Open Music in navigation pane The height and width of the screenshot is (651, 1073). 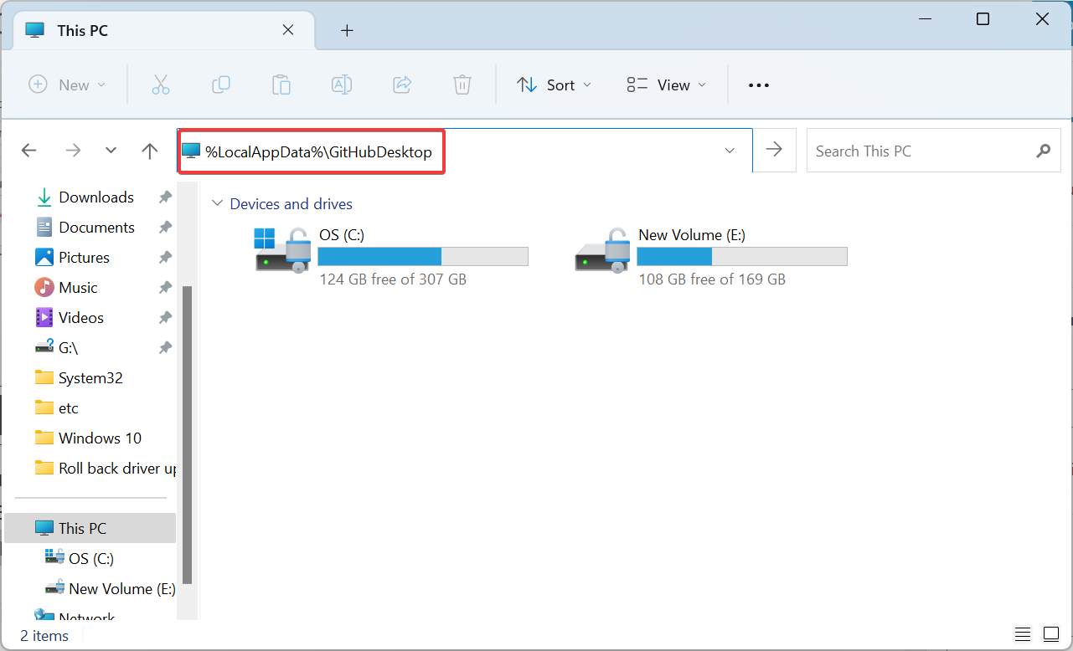[x=67, y=288]
